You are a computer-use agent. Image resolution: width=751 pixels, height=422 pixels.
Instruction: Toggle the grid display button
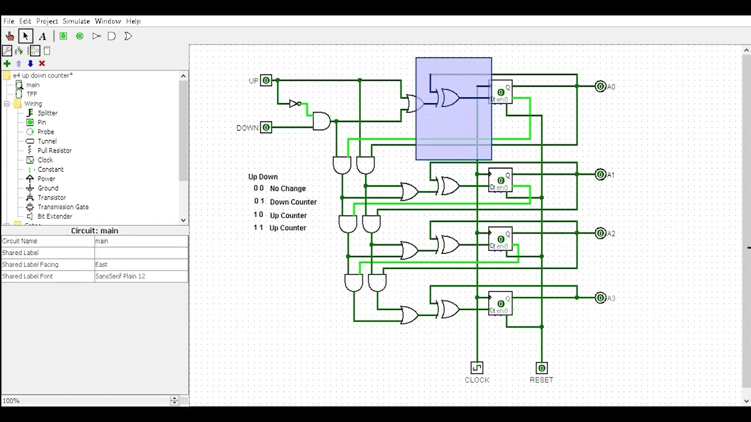point(183,401)
